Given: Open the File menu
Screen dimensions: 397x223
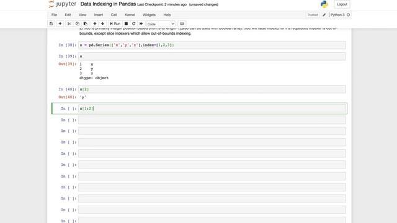Looking at the screenshot, I should click(x=54, y=15).
